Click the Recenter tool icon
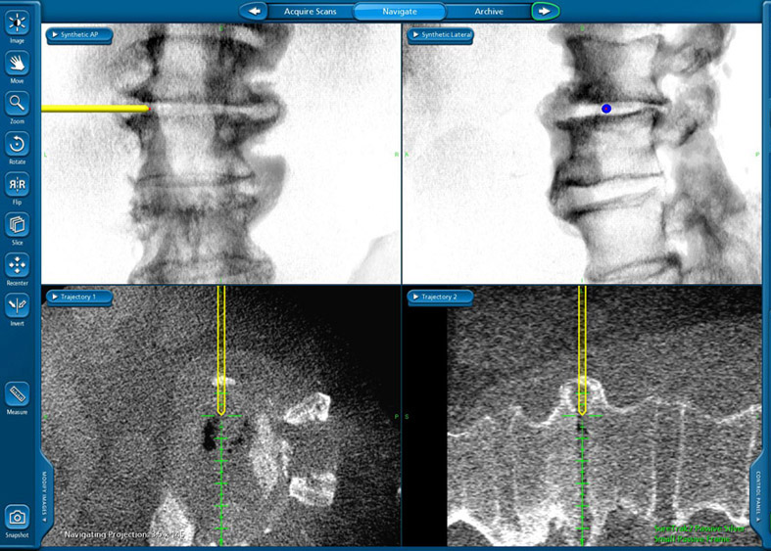This screenshot has width=771, height=551. (18, 265)
